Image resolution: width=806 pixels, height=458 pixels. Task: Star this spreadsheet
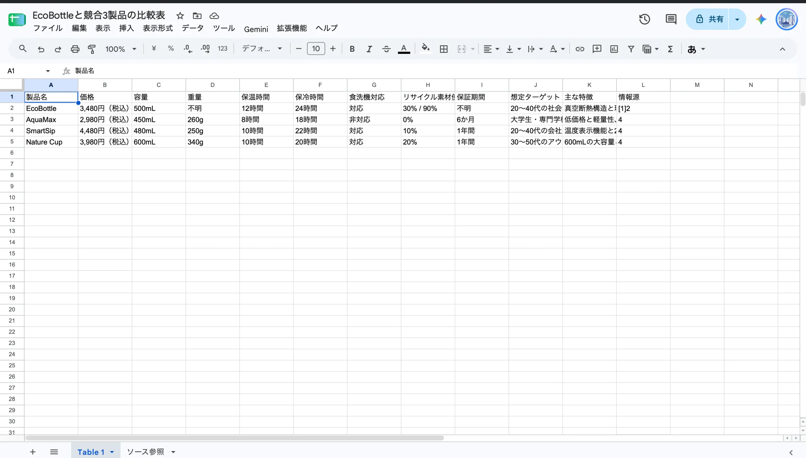click(180, 16)
